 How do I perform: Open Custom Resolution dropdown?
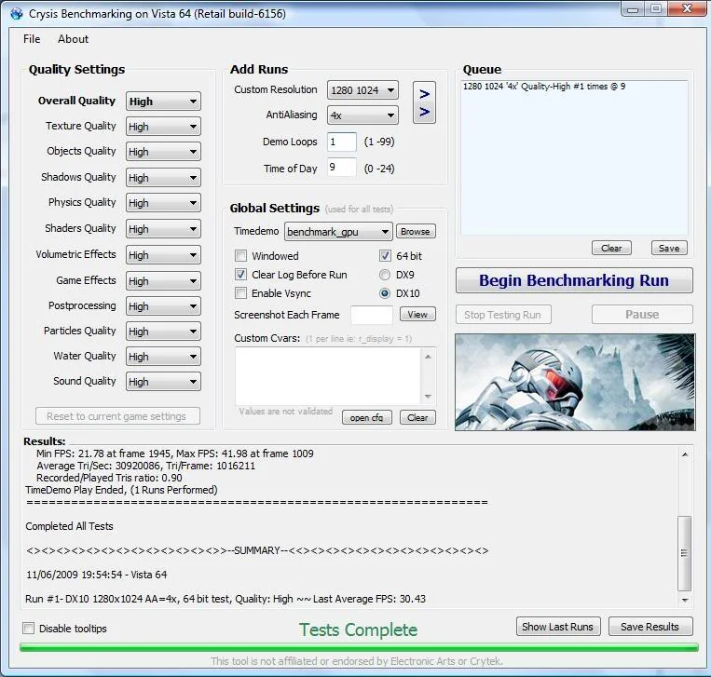point(362,90)
